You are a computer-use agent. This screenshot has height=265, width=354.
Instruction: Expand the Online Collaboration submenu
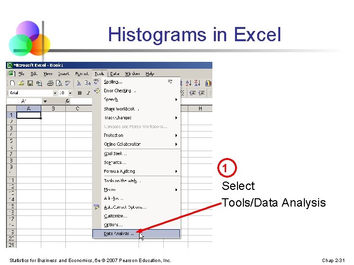tap(176, 144)
